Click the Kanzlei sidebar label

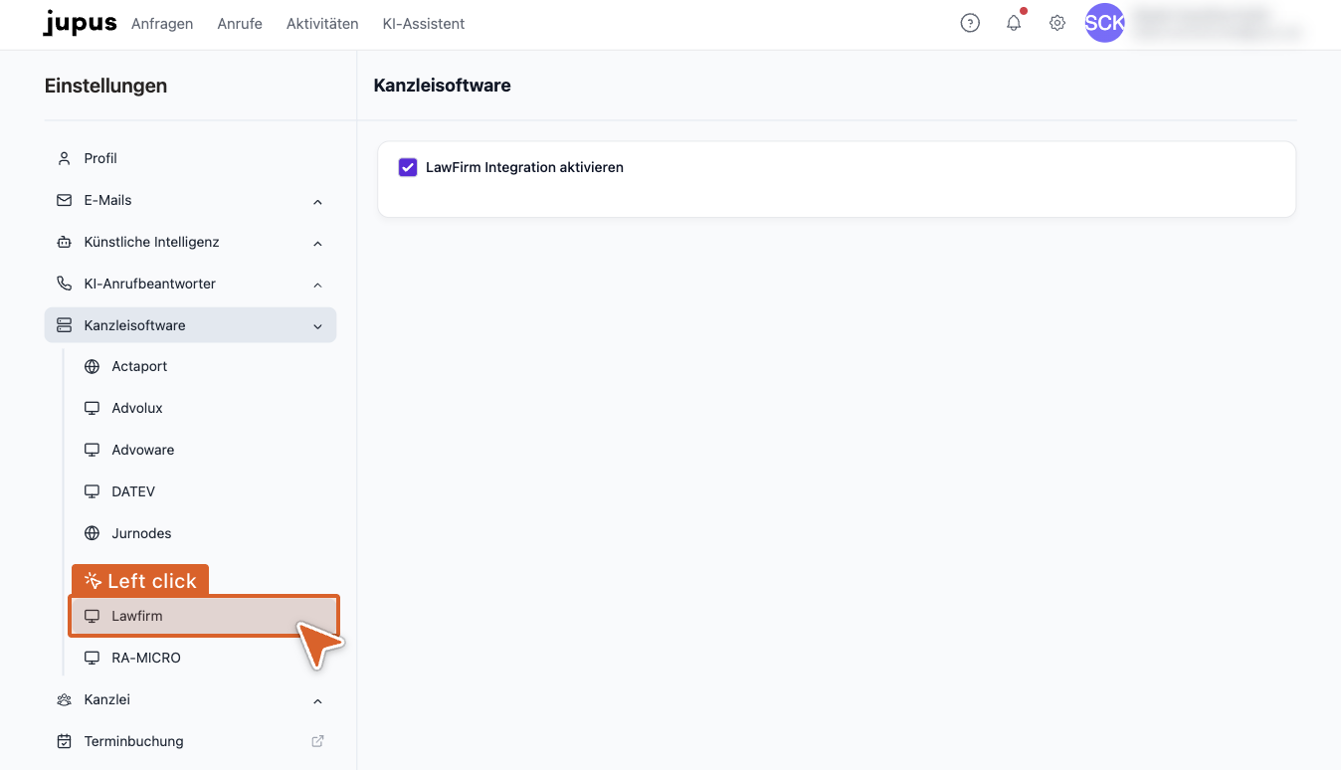(x=107, y=699)
